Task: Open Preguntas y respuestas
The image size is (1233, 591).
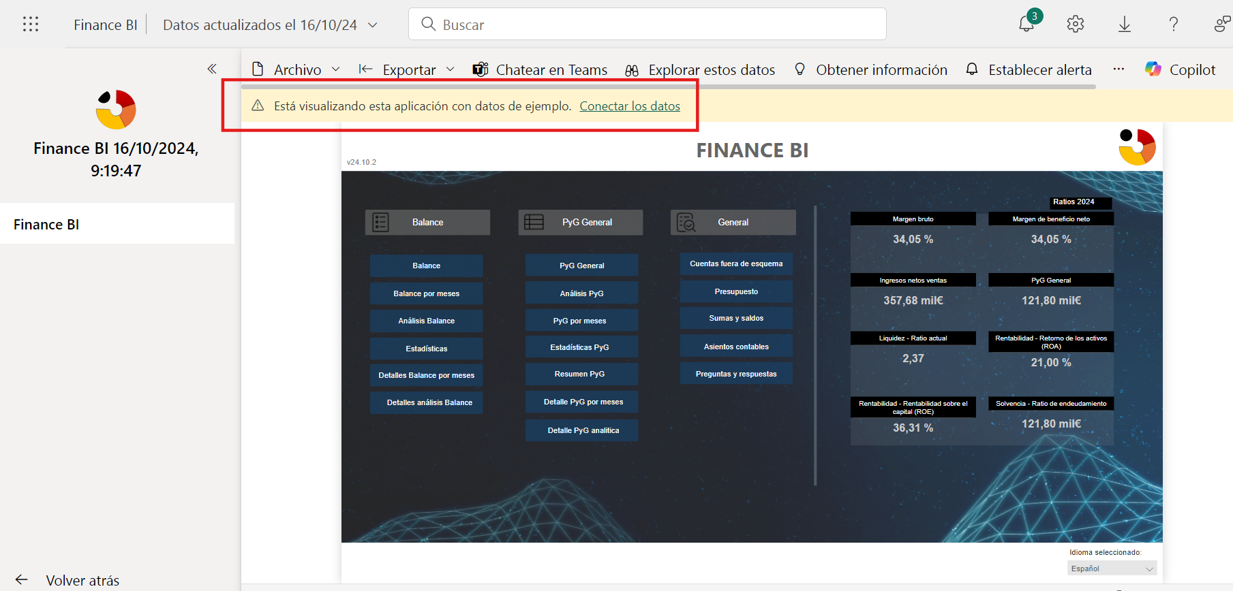Action: pyautogui.click(x=736, y=374)
